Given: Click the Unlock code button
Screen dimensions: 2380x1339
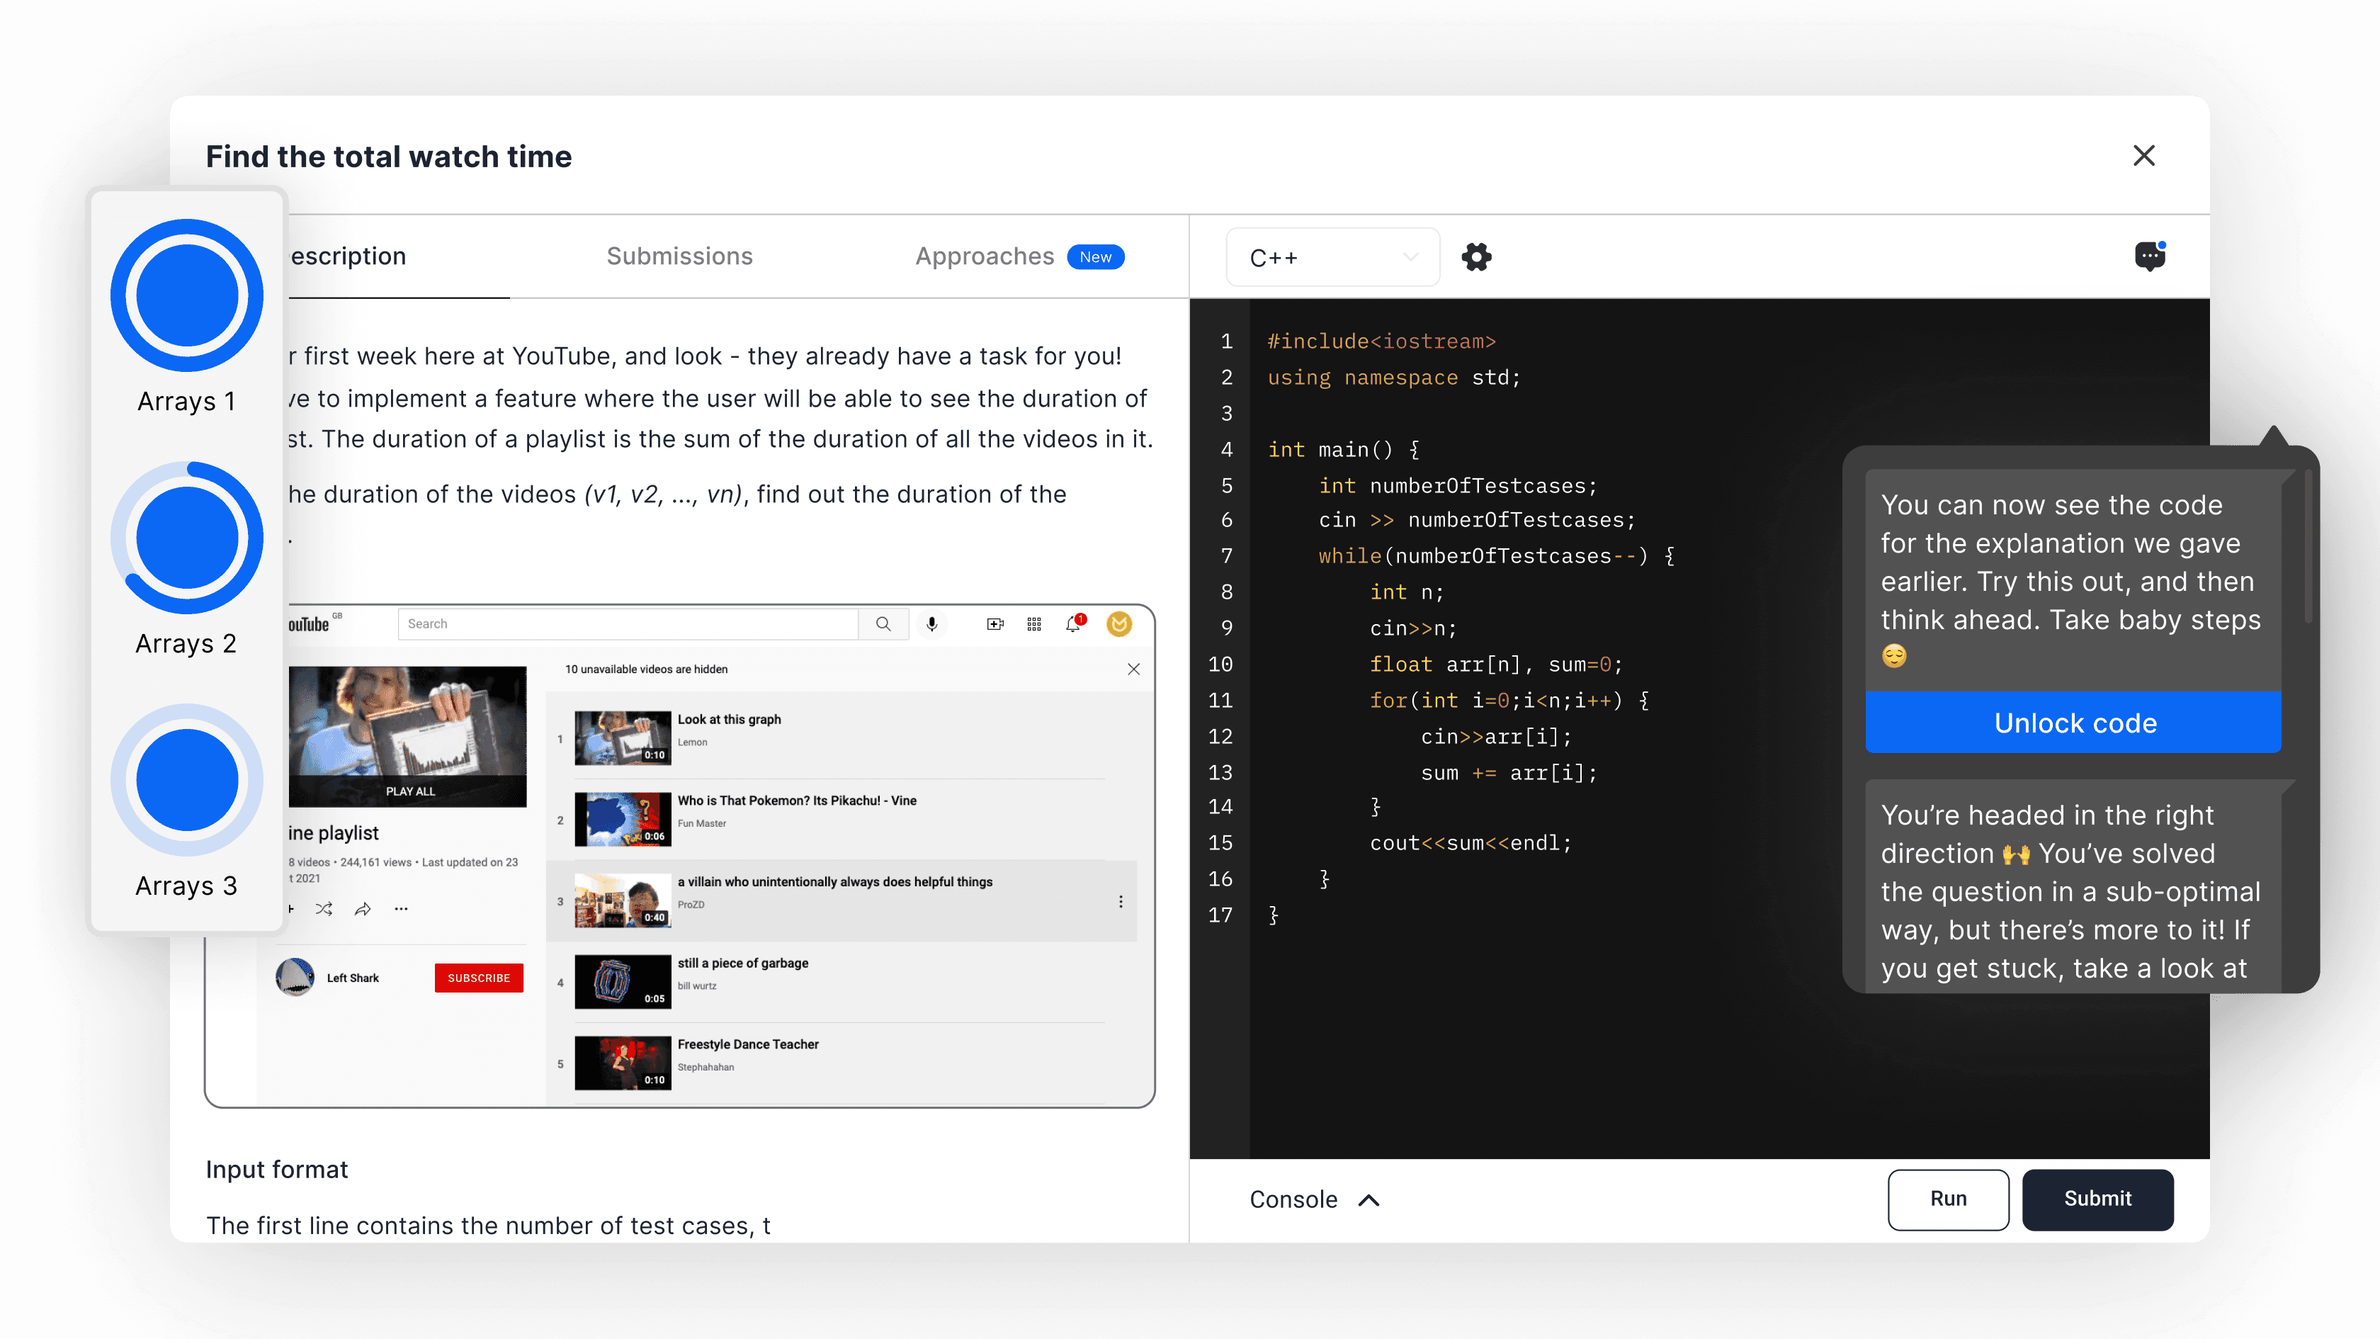Looking at the screenshot, I should click(x=2074, y=723).
